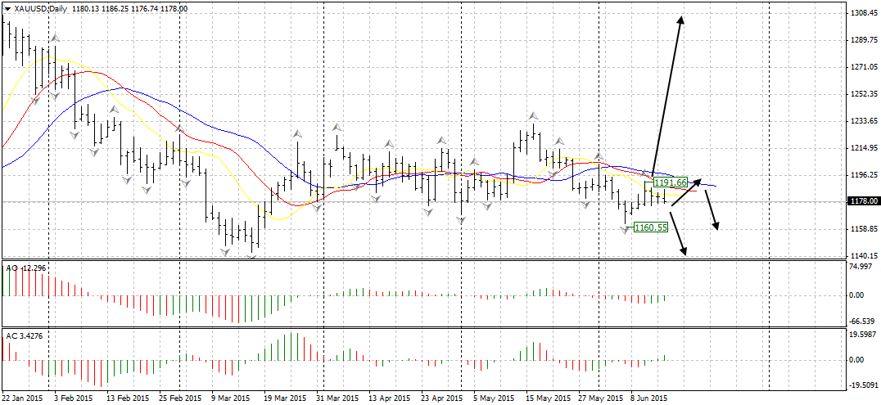The width and height of the screenshot is (881, 405).
Task: Click the 1308.45 price axis value
Action: (864, 14)
